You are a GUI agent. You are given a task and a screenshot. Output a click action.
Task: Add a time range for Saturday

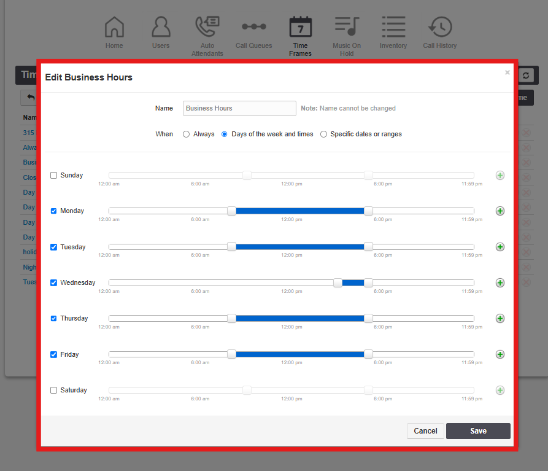tap(500, 390)
